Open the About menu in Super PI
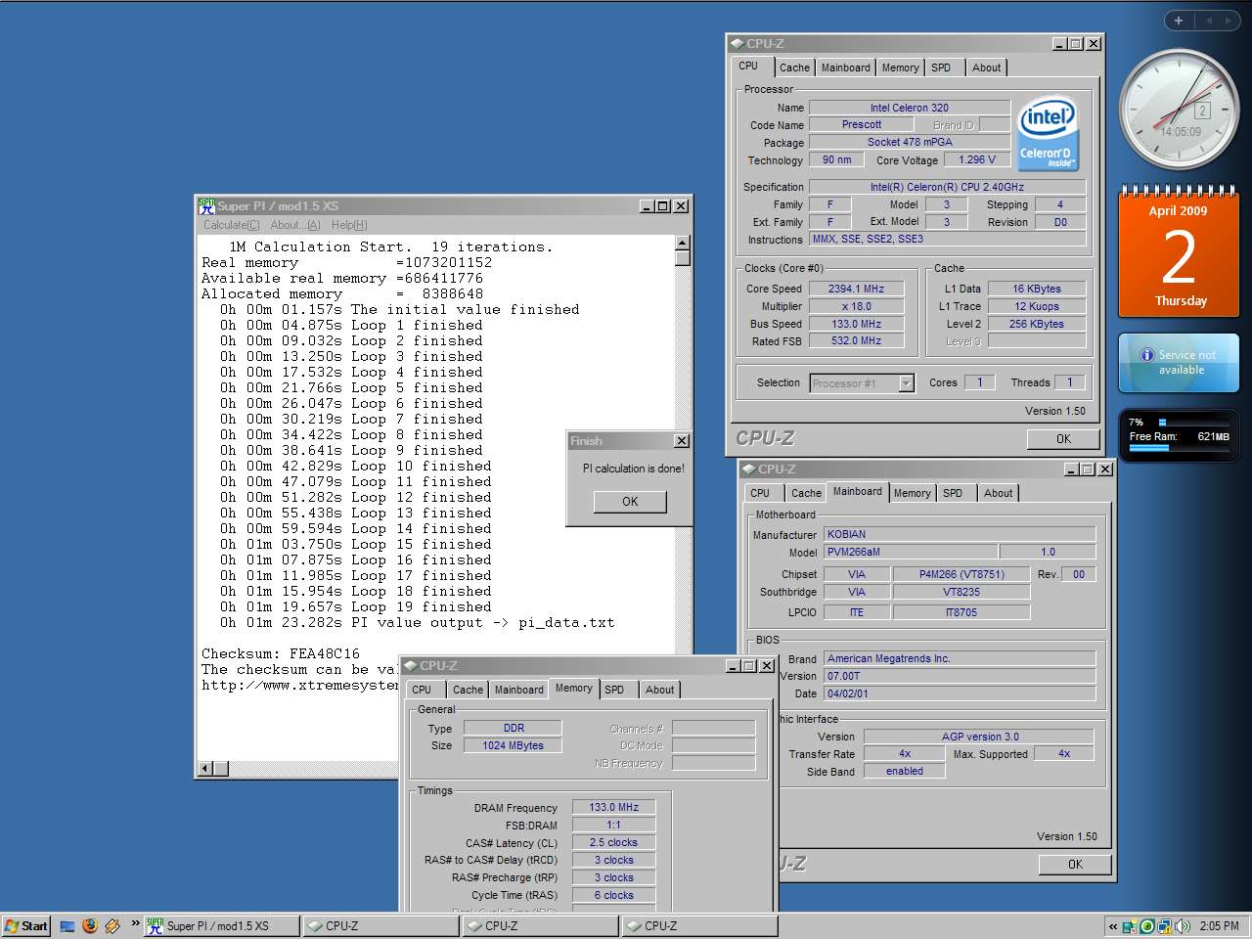 click(295, 225)
